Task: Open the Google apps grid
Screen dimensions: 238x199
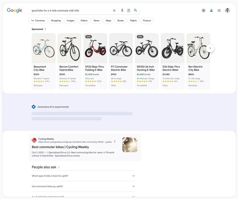Action: (x=219, y=10)
